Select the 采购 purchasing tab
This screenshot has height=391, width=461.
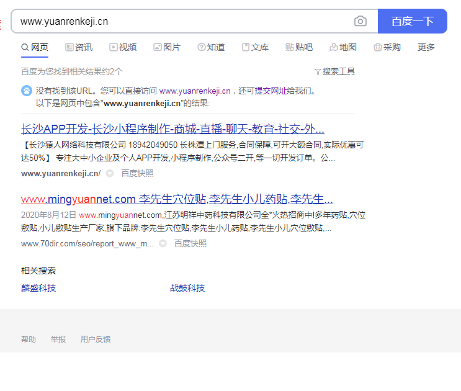tap(387, 47)
